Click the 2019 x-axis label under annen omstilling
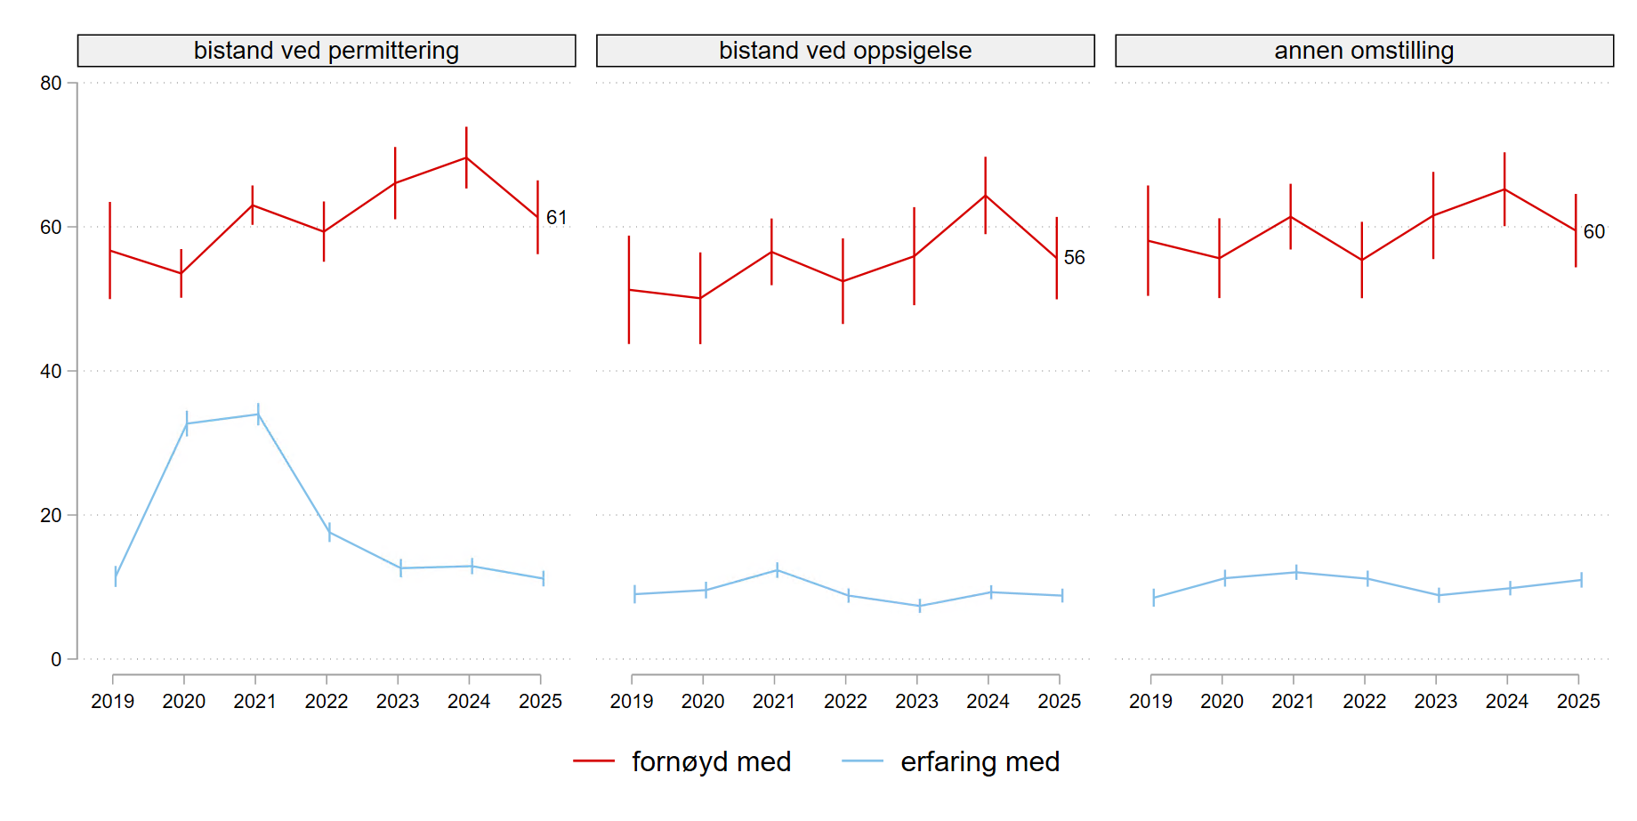This screenshot has width=1637, height=821. (1150, 702)
